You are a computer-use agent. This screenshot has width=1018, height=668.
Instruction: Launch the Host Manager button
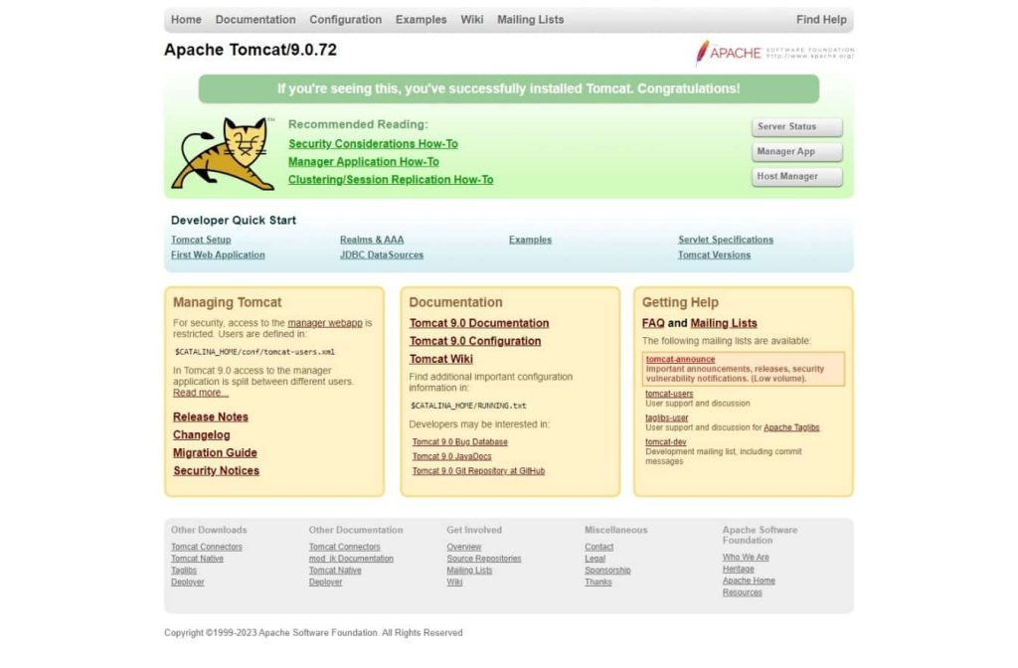pos(797,177)
